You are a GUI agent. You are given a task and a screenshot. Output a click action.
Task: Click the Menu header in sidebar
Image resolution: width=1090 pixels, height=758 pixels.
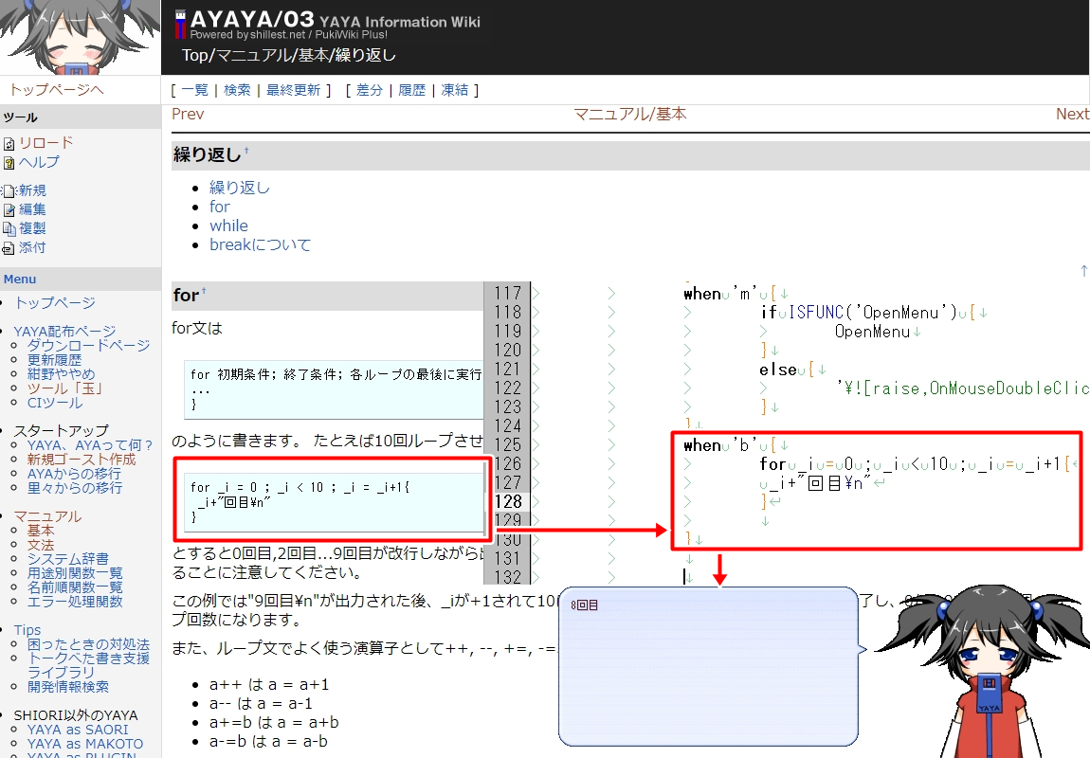[x=20, y=280]
